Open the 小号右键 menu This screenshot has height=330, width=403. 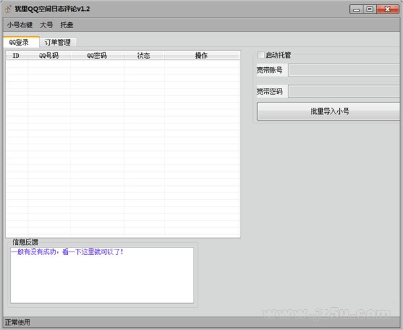pos(19,25)
